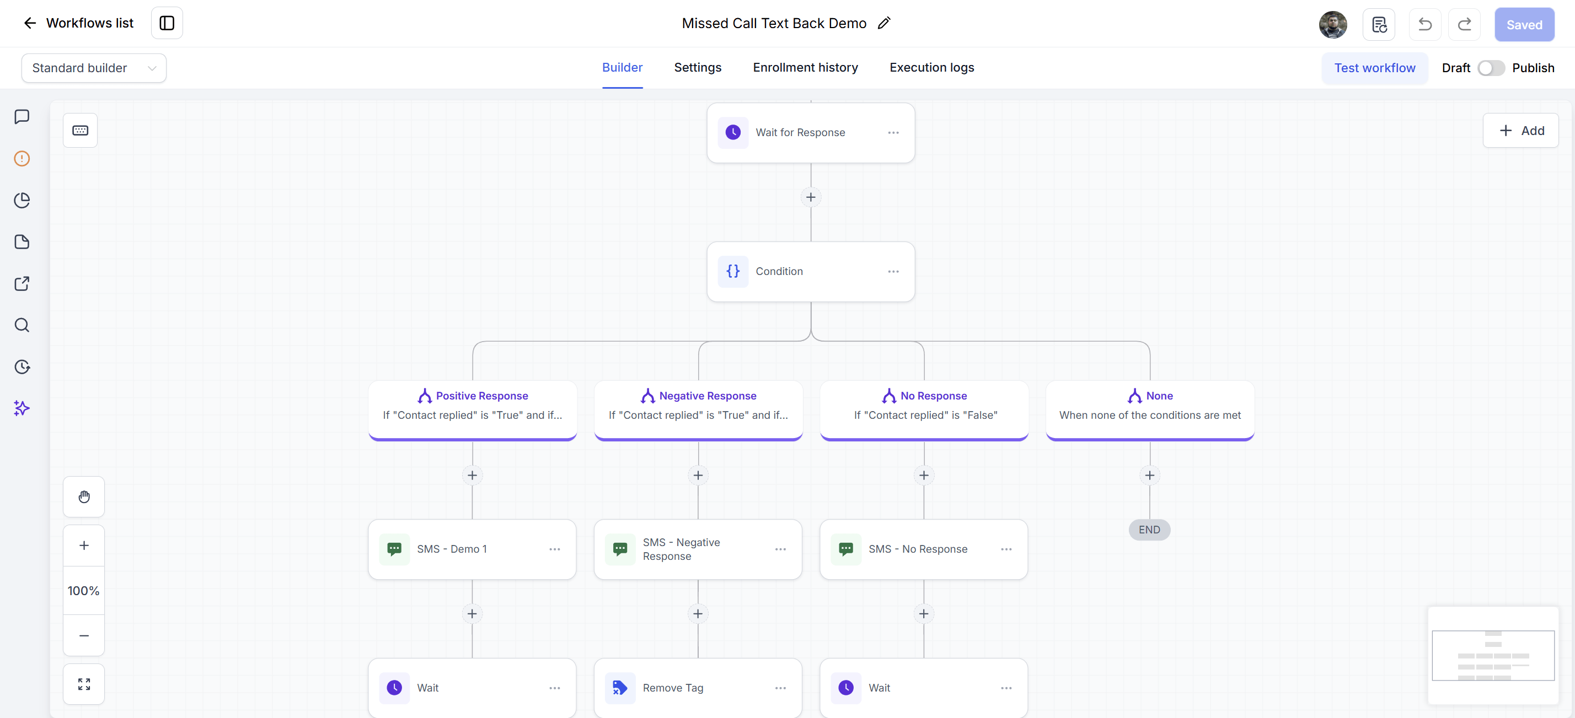
Task: Select the SMS - No Response node
Action: click(x=924, y=549)
